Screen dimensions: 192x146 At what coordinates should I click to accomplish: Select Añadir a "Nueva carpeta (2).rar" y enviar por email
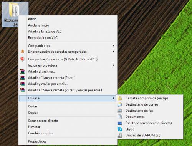68,90
